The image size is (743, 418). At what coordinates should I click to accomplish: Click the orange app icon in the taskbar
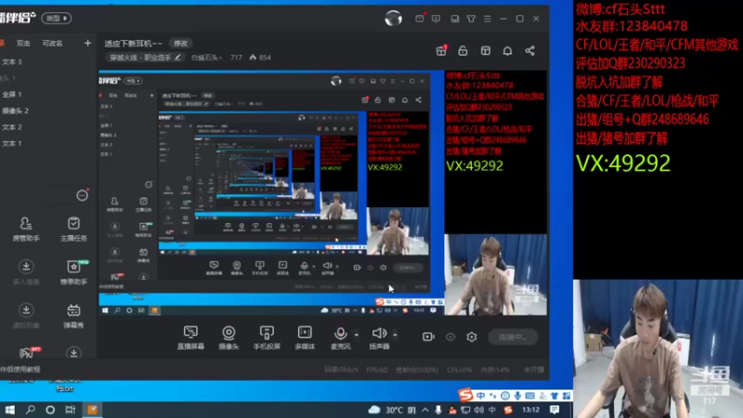(92, 410)
